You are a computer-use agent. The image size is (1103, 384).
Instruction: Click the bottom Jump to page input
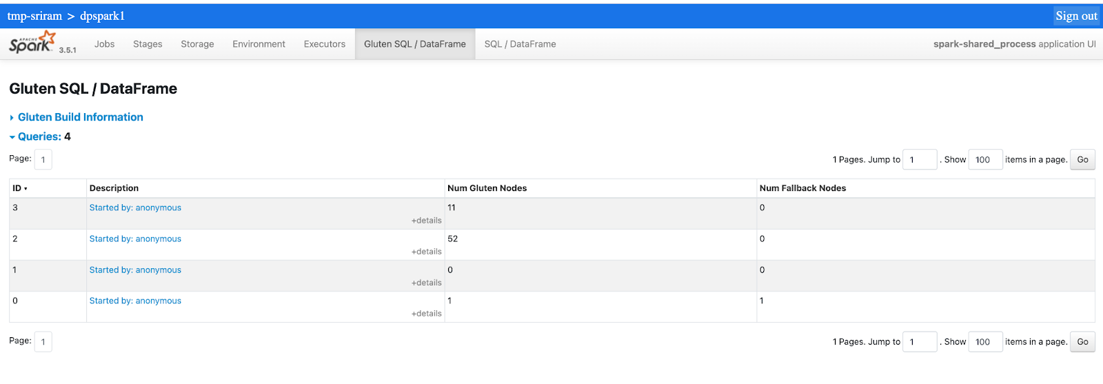click(920, 341)
